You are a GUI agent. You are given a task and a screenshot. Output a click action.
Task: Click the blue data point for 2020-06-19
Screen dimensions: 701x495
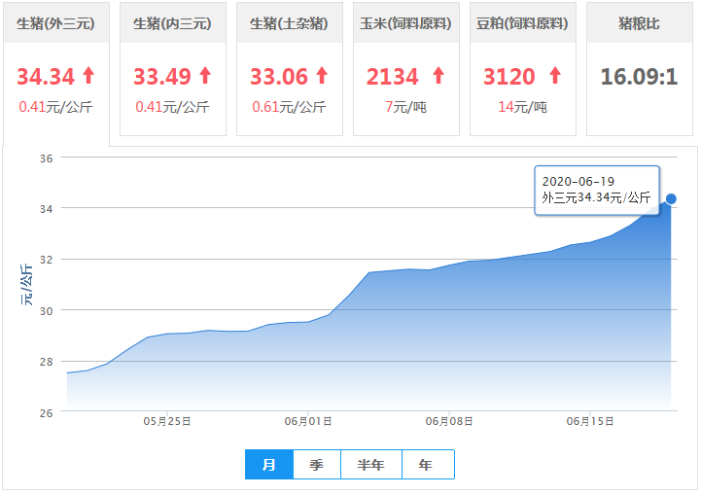[x=671, y=198]
